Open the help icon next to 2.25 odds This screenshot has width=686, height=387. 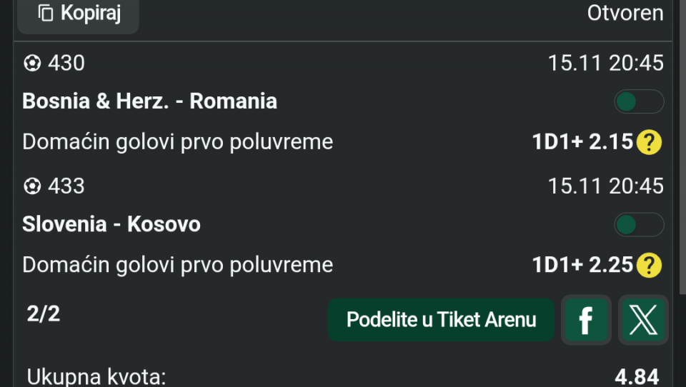649,266
